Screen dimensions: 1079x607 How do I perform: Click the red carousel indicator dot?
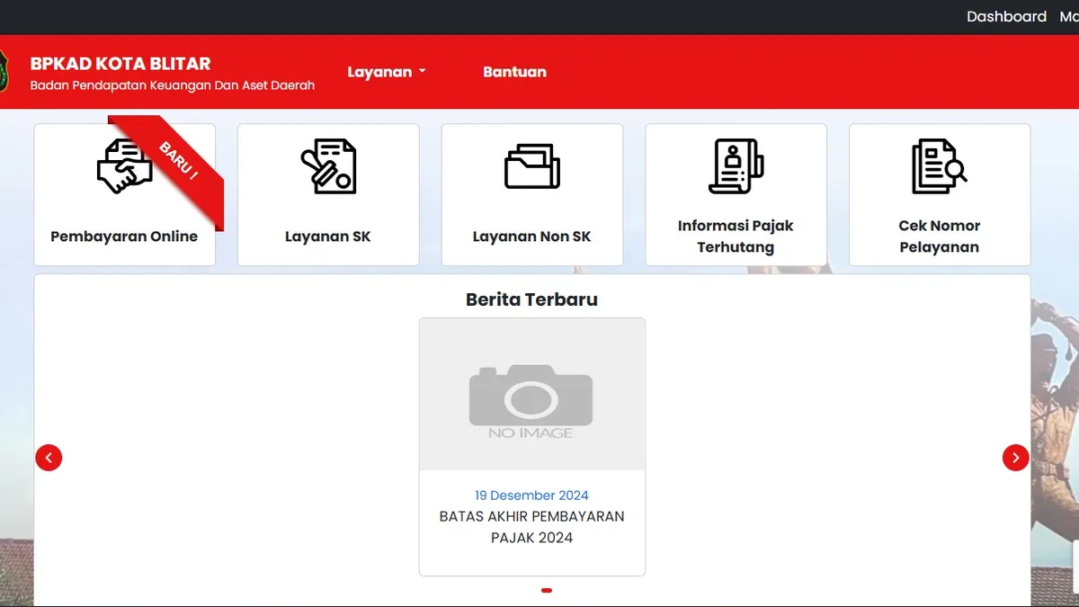(x=547, y=591)
